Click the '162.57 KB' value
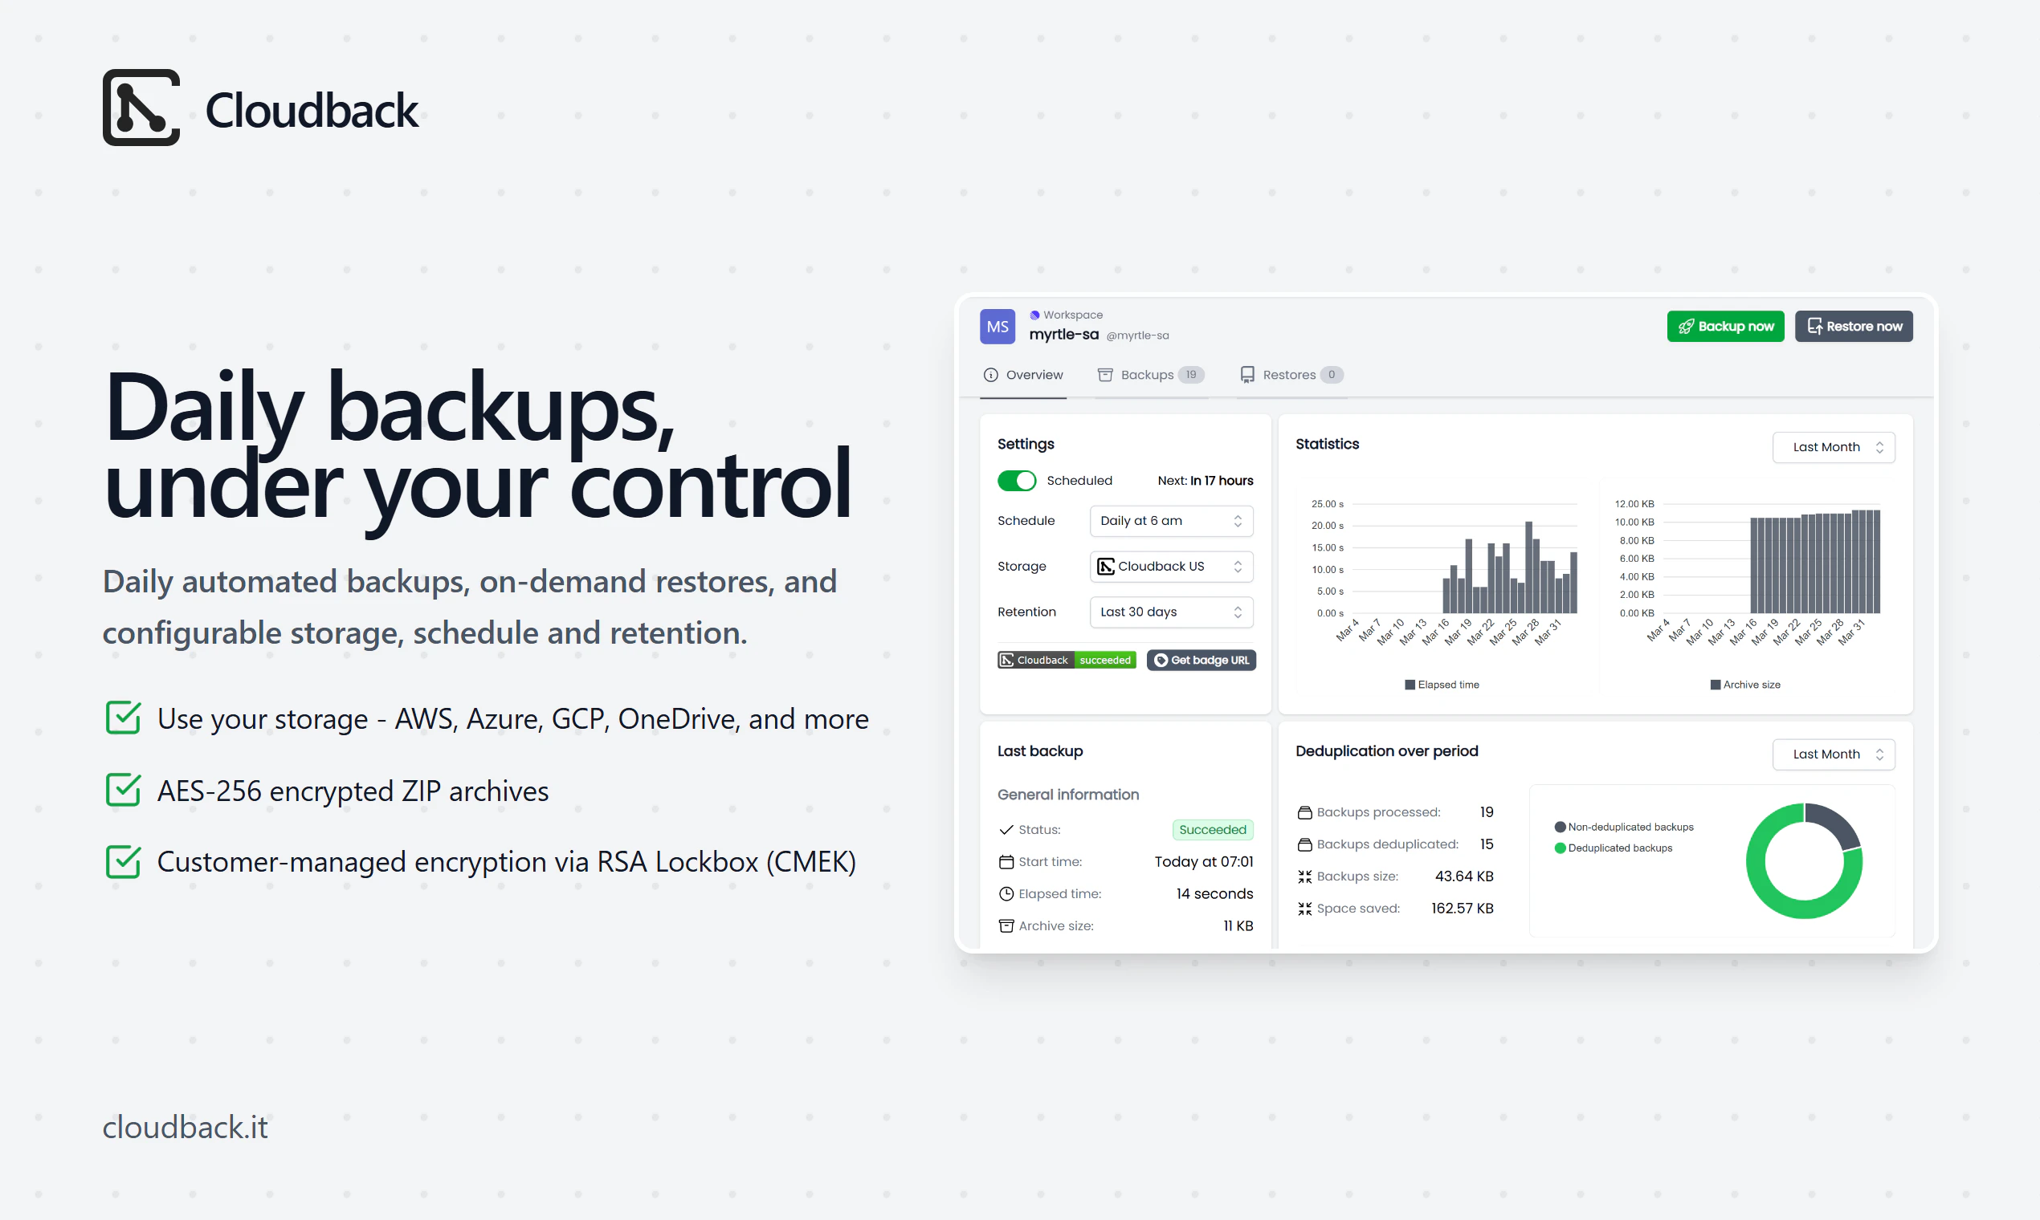 click(1462, 909)
